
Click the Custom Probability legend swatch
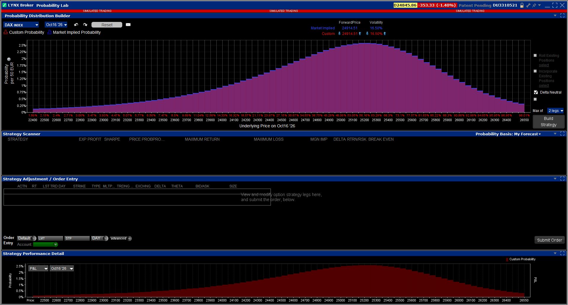[6, 32]
